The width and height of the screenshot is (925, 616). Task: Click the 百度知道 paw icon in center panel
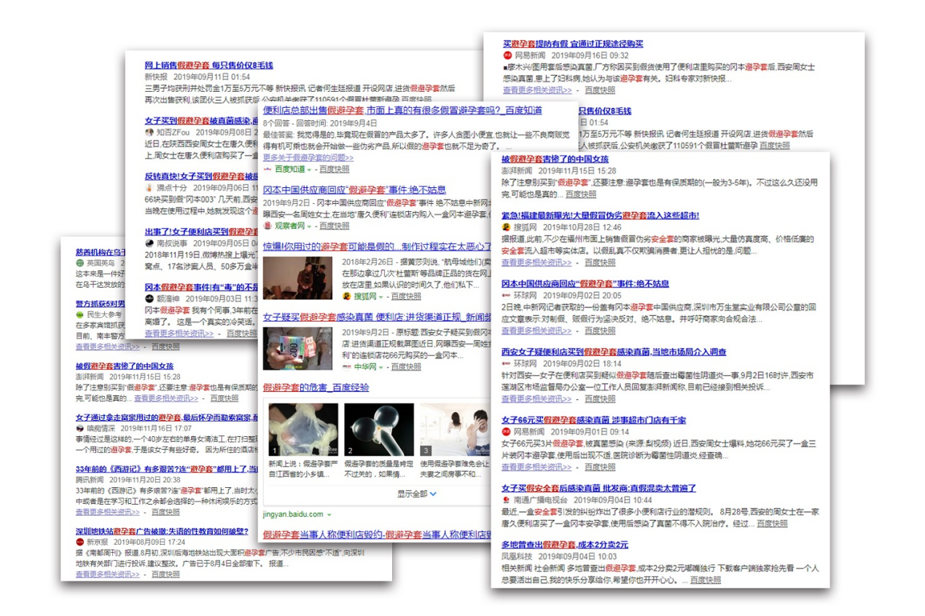(x=268, y=170)
